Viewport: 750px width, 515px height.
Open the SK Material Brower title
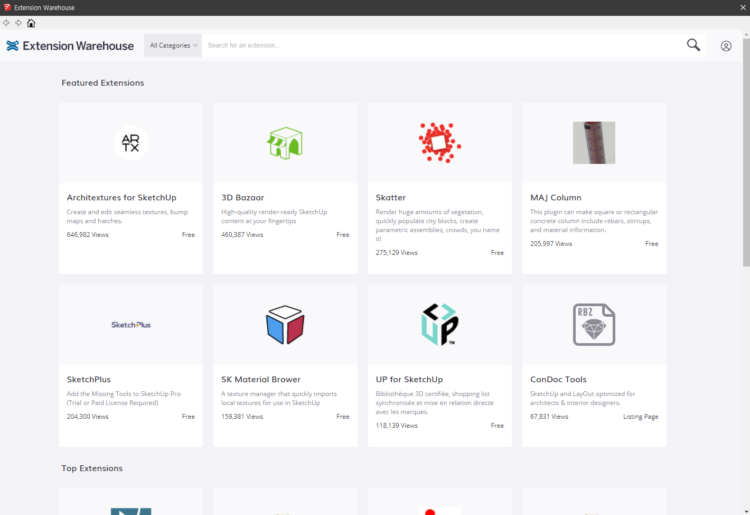click(x=261, y=380)
